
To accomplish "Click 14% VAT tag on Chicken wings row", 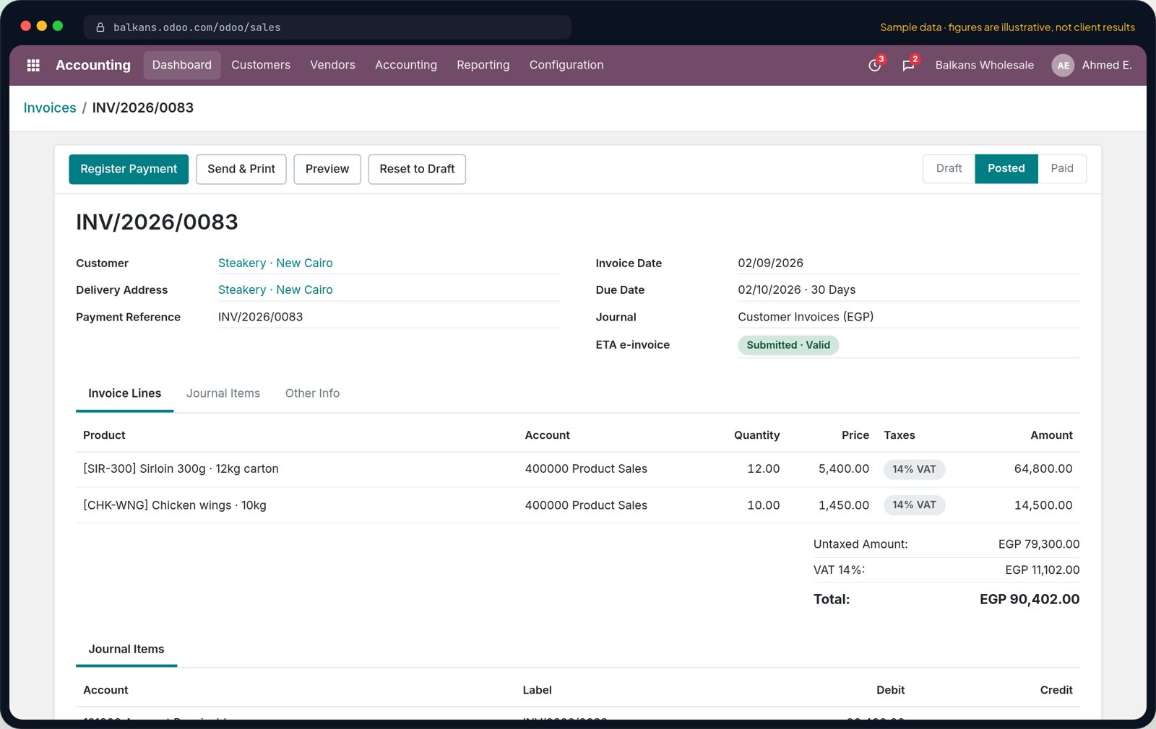I will click(914, 505).
